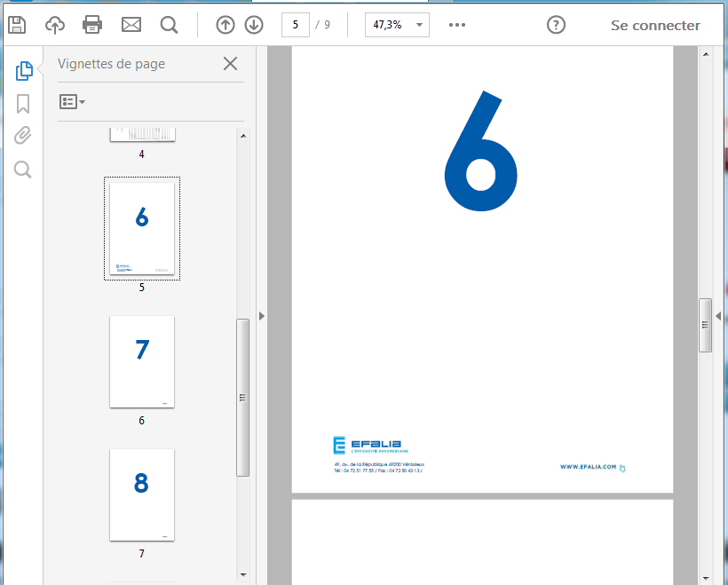Expand the right tools pane arrow

pyautogui.click(x=718, y=315)
